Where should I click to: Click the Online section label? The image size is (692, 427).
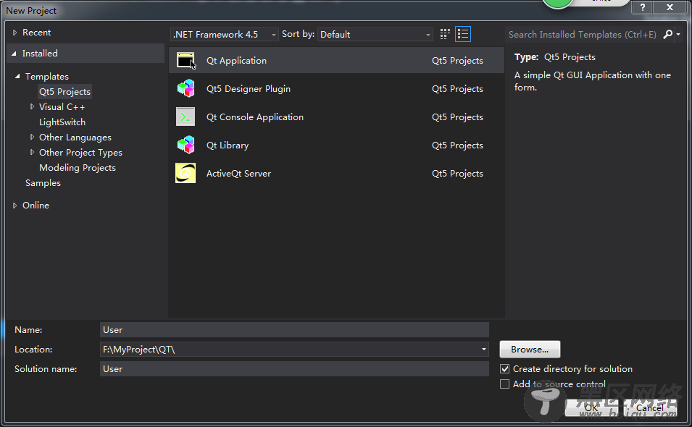coord(36,206)
